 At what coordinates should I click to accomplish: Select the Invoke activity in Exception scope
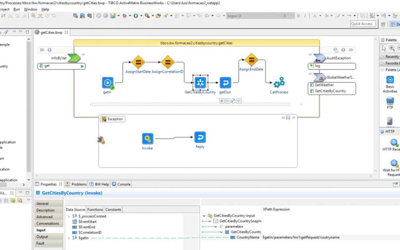coord(147,139)
